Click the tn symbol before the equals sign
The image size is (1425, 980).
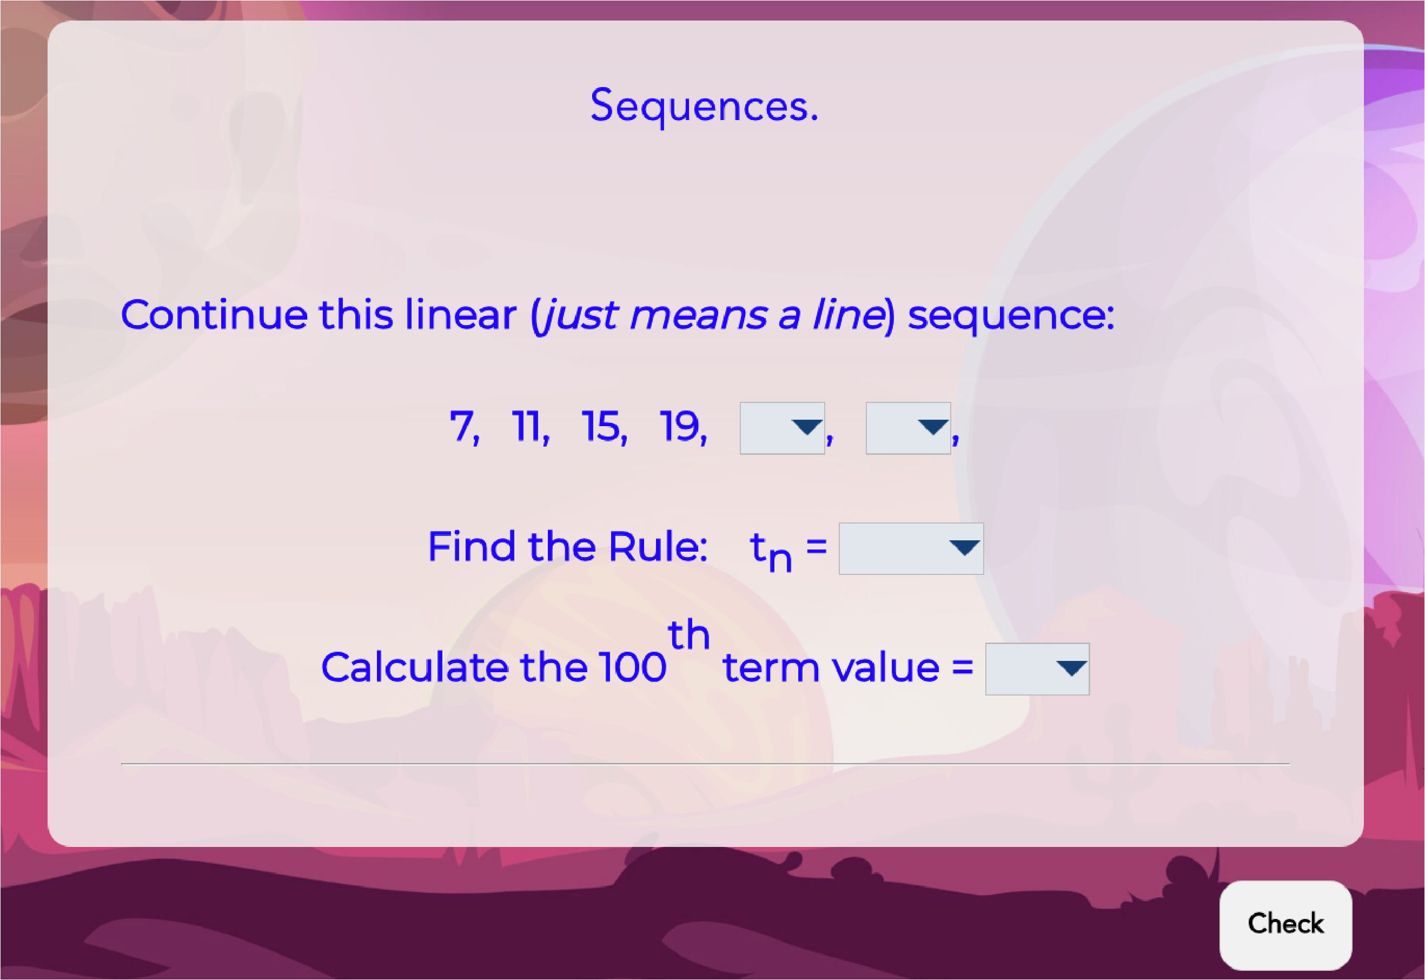click(771, 551)
